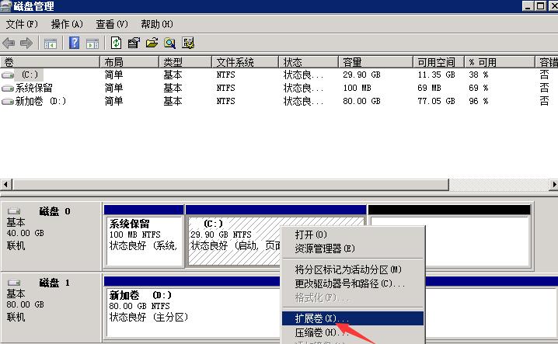Click the 38 % available cell
Image resolution: width=558 pixels, height=344 pixels.
pos(478,75)
